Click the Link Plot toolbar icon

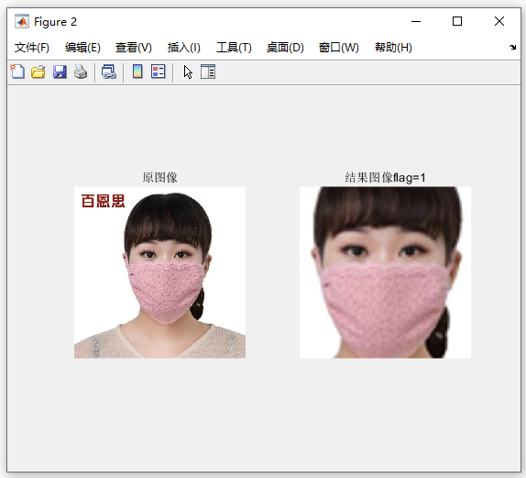pos(109,72)
